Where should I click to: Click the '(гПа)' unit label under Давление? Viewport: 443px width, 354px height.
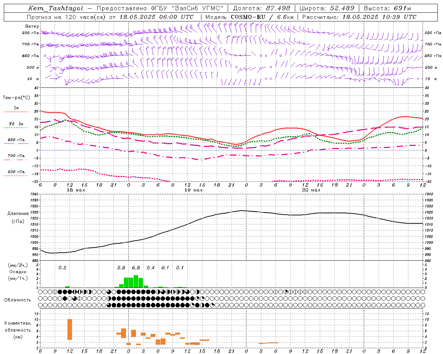(x=18, y=222)
